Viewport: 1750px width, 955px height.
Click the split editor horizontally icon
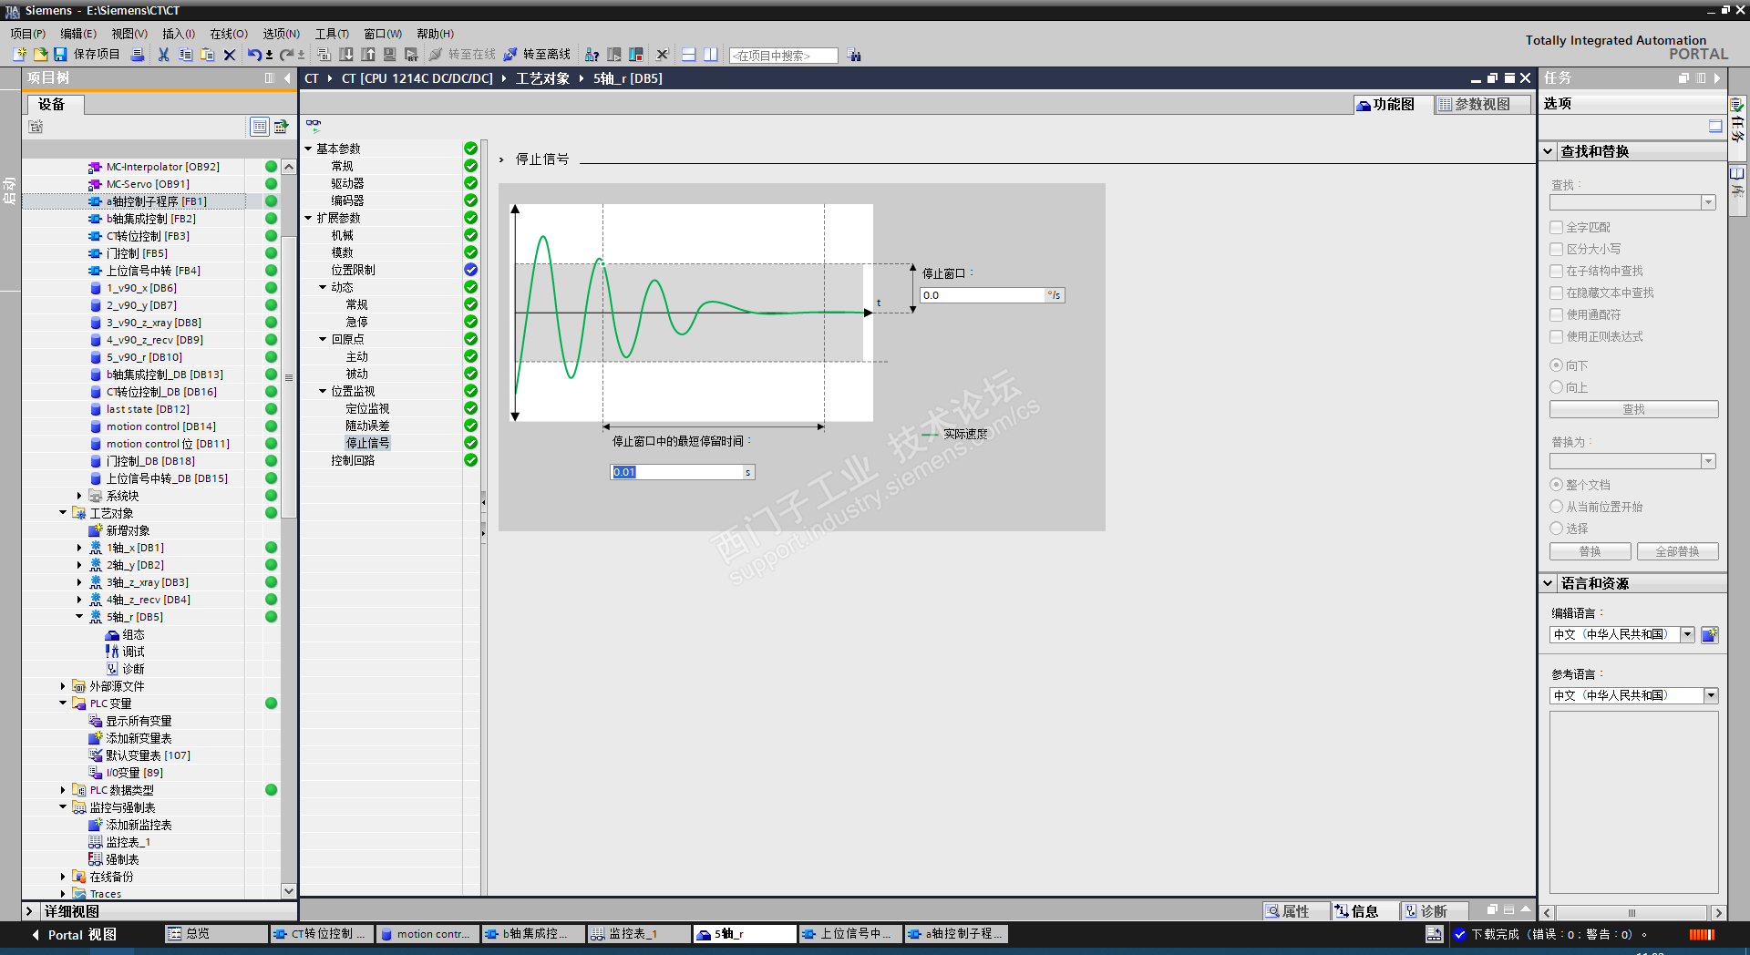pos(689,55)
